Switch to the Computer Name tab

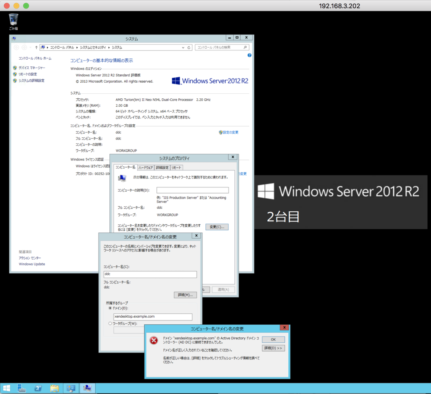click(125, 167)
